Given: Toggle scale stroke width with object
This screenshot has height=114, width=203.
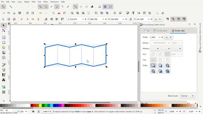Looking at the screenshot, I should (x=167, y=19).
